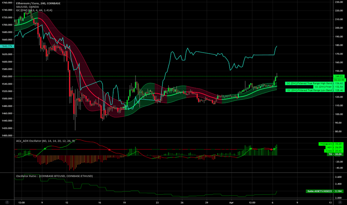This screenshot has width=347, height=205.
Task: Click the Histogram 35.20 value label
Action: click(x=331, y=144)
